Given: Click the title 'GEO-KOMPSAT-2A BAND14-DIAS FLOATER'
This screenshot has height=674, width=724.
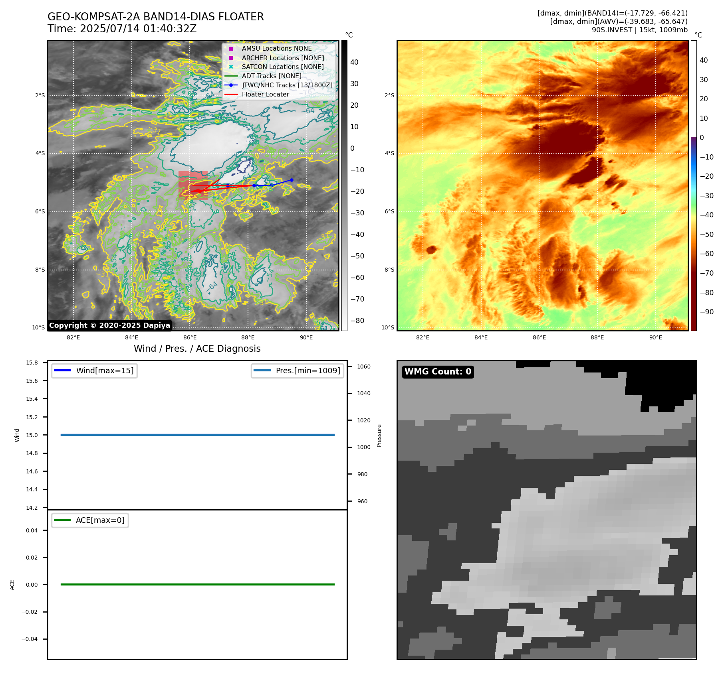Looking at the screenshot, I should pos(156,17).
